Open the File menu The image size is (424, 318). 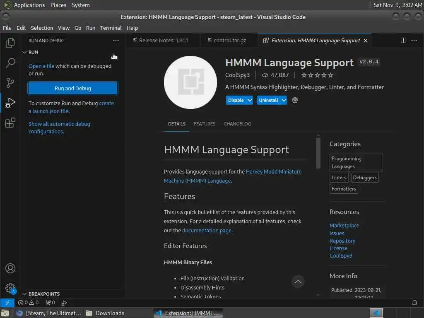(7, 28)
